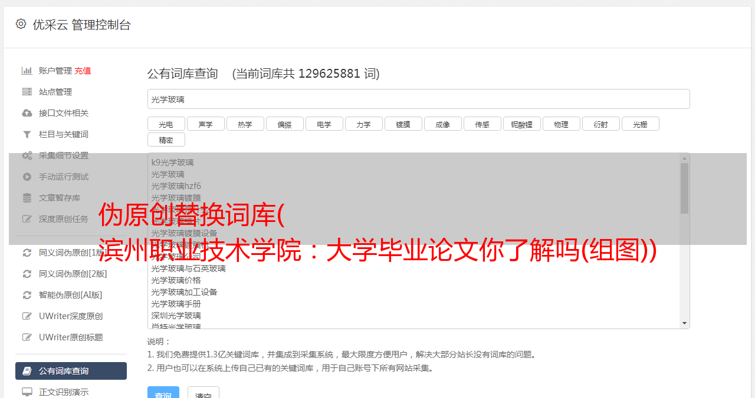
Task: Click the 光电 tag button
Action: (x=166, y=124)
